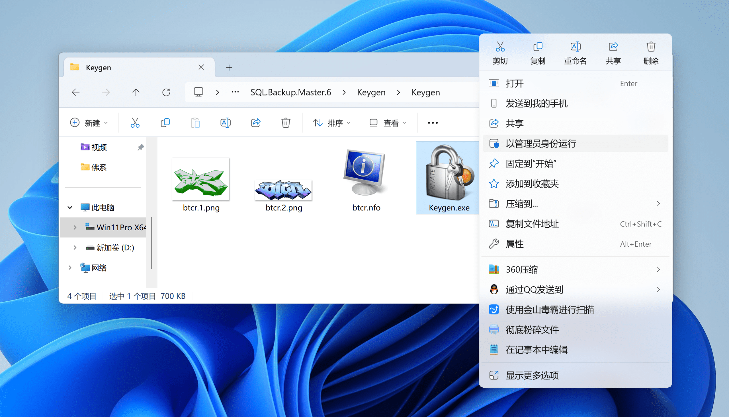
Task: Expand the 新加卷 (D:) drive node
Action: coord(75,248)
